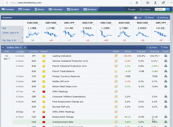This screenshot has width=173, height=127.
Task: Open browser reading view icon
Action: click(x=131, y=3)
